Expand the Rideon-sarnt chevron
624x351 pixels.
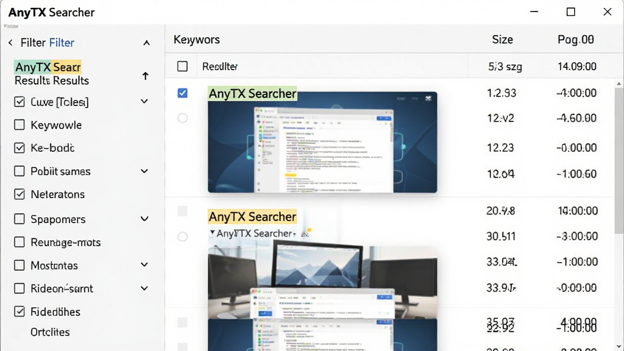pos(144,288)
